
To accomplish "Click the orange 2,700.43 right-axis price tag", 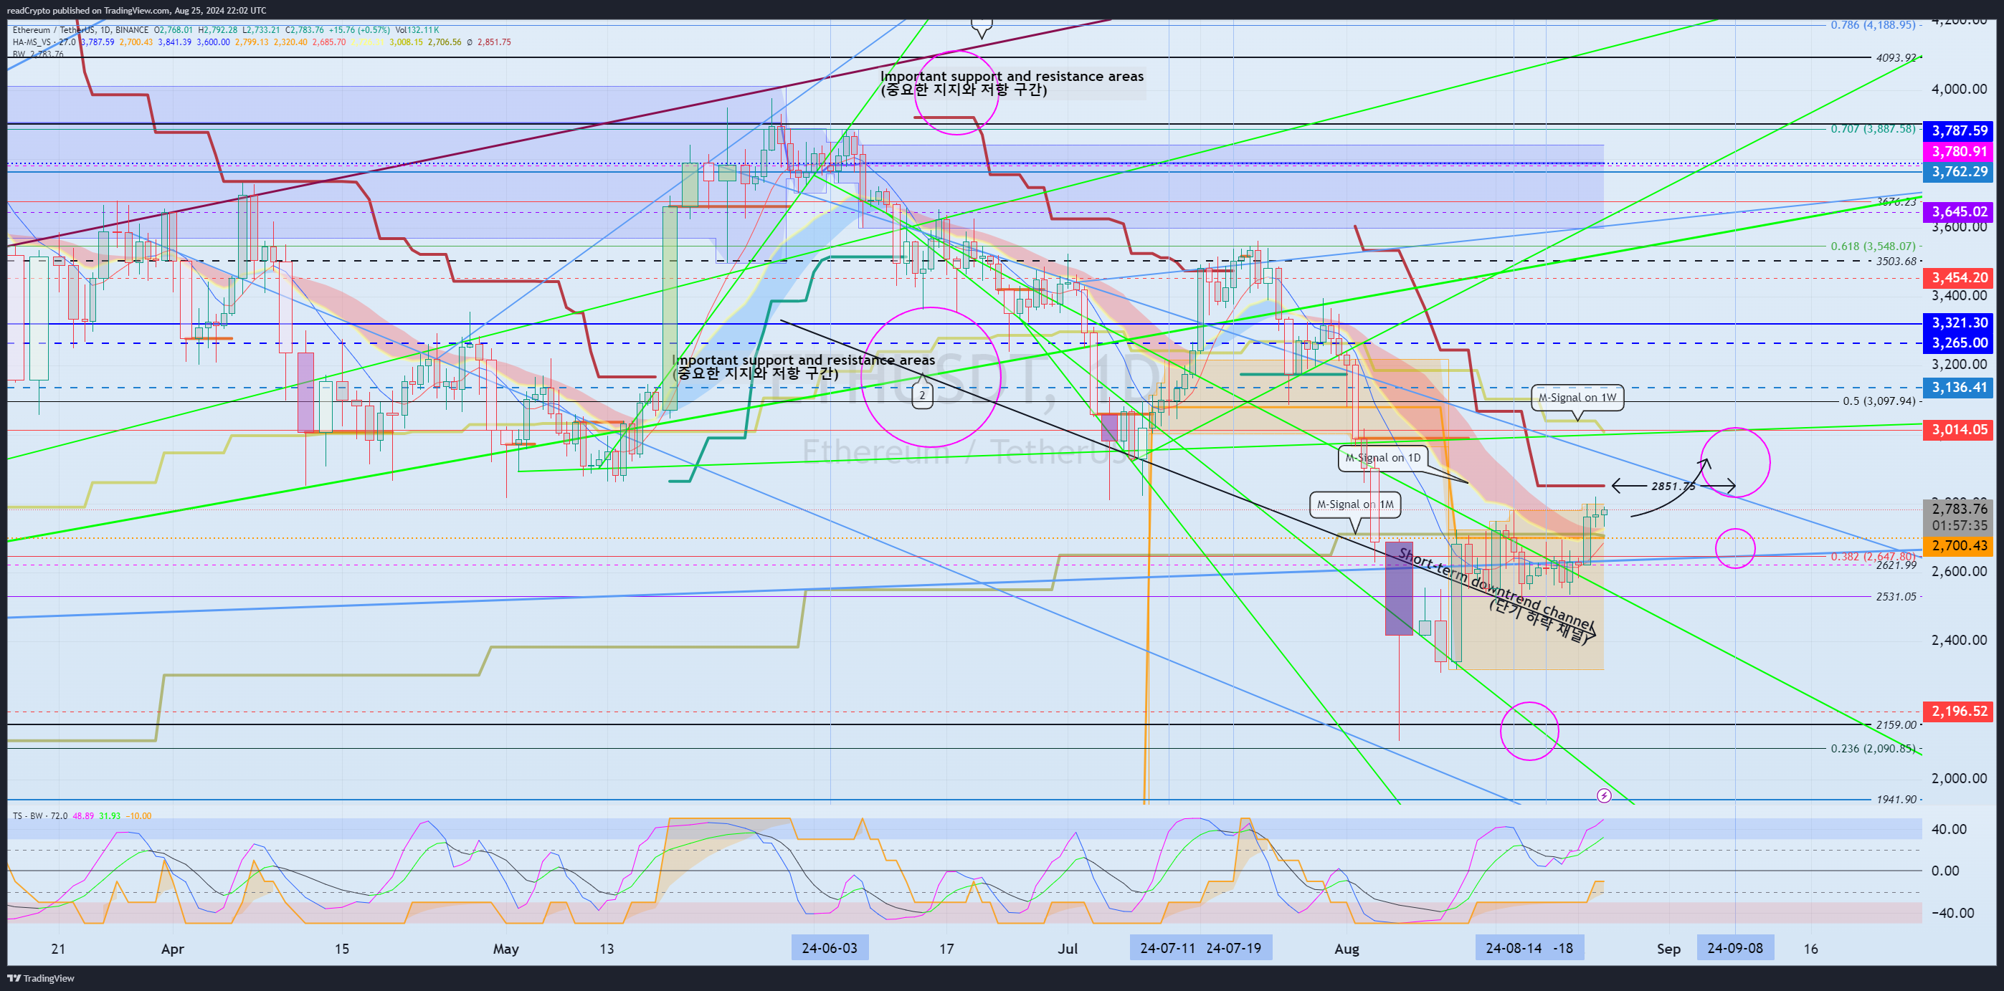I will pos(1958,545).
